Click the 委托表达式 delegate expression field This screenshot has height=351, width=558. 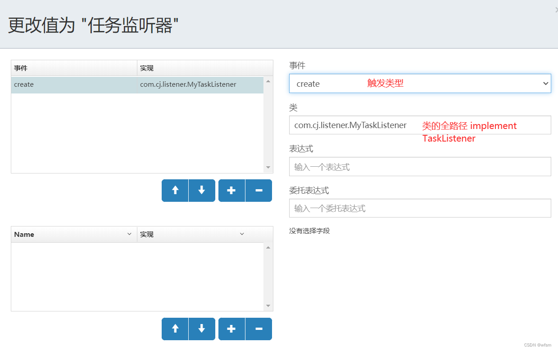coord(420,208)
